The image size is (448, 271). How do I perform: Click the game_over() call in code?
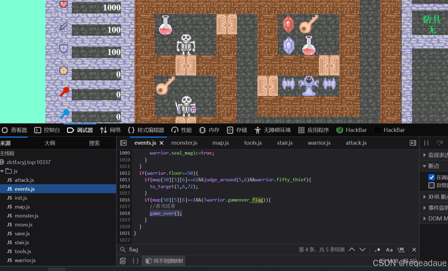[x=166, y=213]
